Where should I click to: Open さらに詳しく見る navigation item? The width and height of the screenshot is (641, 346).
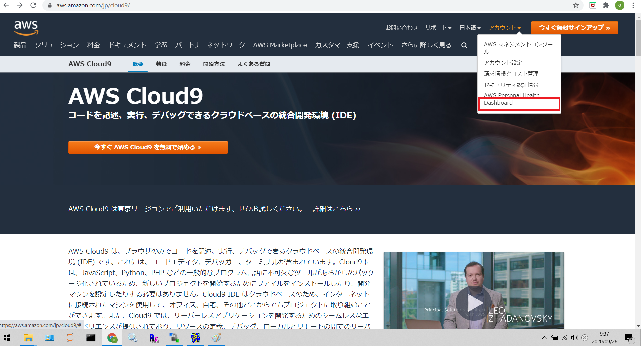(x=427, y=45)
